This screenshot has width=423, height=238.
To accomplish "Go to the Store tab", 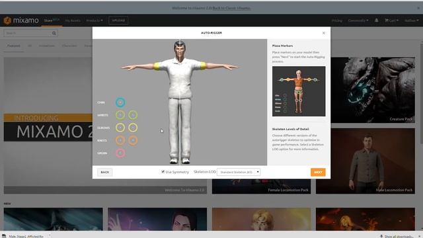I will tap(52, 20).
